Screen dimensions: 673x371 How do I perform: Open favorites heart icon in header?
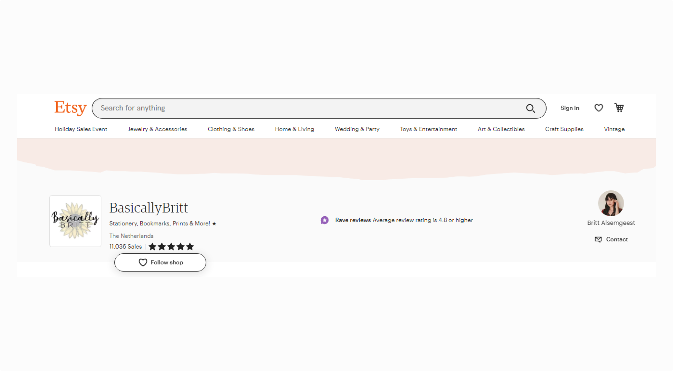pyautogui.click(x=599, y=108)
